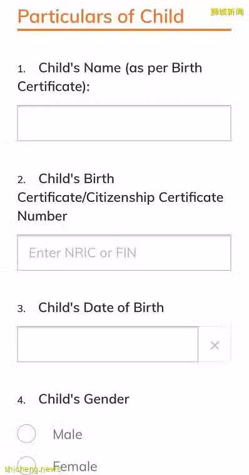
Task: Click the Child's Gender question label
Action: coord(84,399)
